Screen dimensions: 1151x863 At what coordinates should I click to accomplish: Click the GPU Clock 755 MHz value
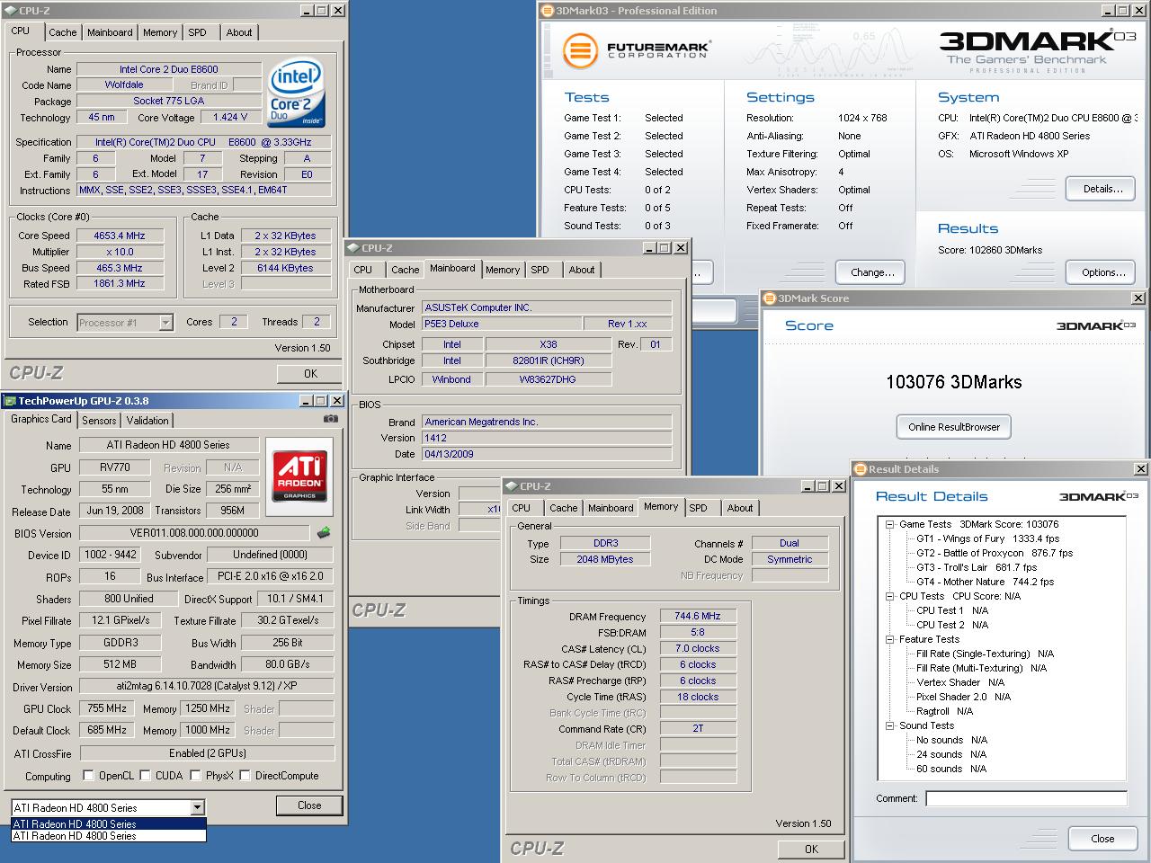[107, 708]
